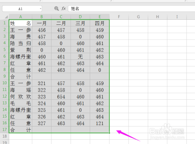This screenshot has height=144, width=195.
Task: Click cell B11 with value 322
Action: point(42,90)
